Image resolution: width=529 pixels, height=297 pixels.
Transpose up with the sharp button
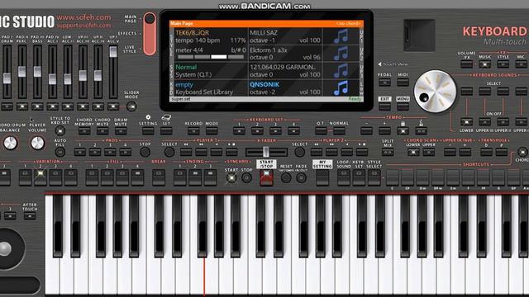(x=502, y=152)
